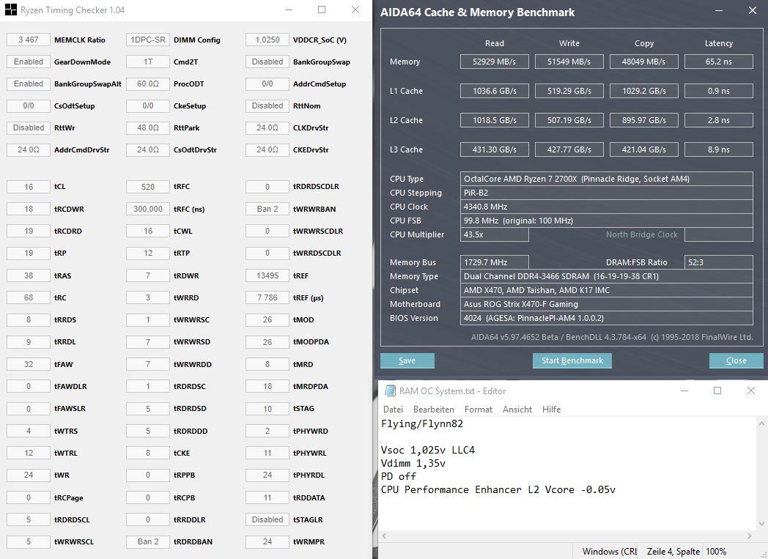Click the Save button in AIDA64
Screen dimensions: 768x559
tap(407, 360)
